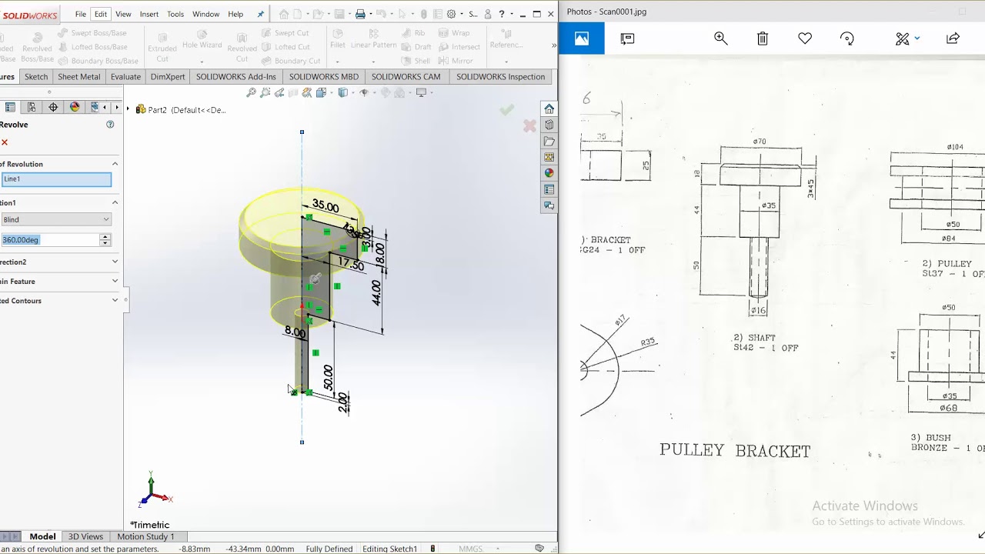Collapse the Direction1 section
Screen dimensions: 985x554
tap(115, 202)
